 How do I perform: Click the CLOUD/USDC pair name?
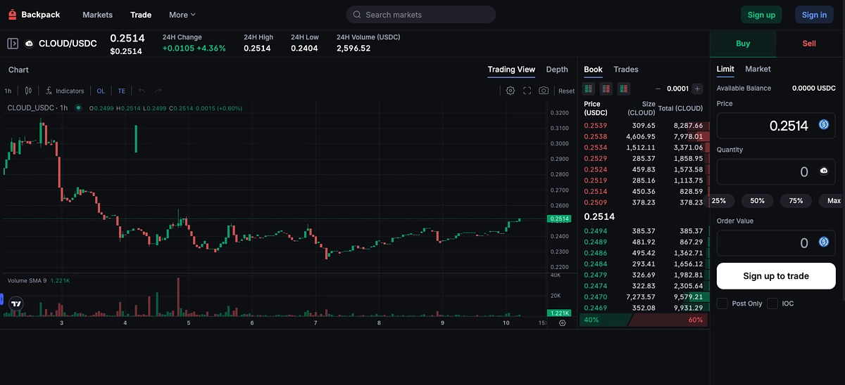coord(68,44)
